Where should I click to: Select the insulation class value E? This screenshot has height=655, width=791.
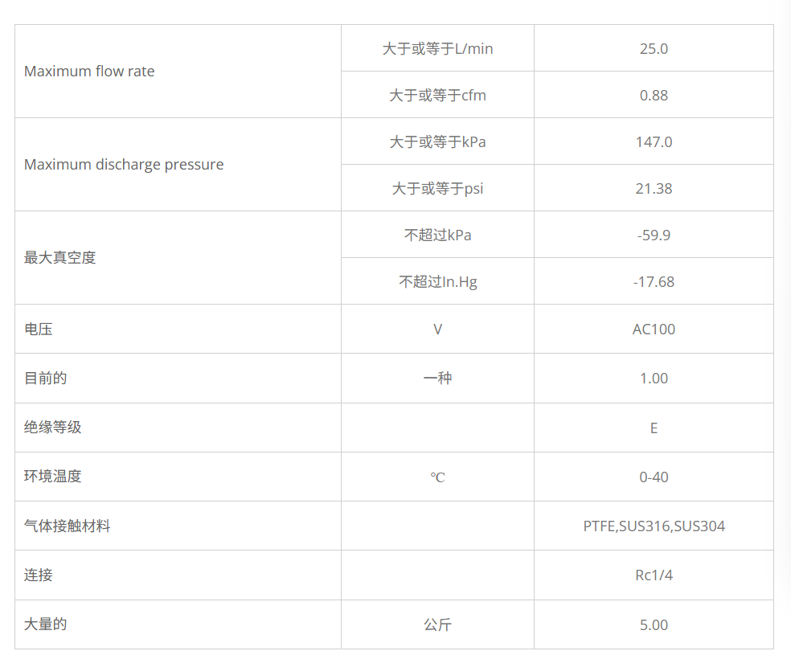(x=654, y=428)
